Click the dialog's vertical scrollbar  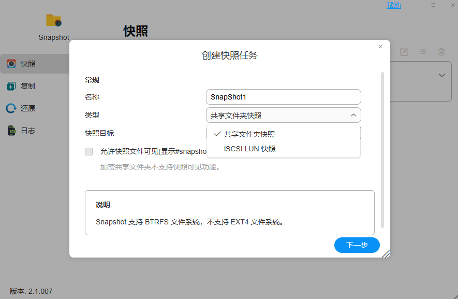point(382,150)
